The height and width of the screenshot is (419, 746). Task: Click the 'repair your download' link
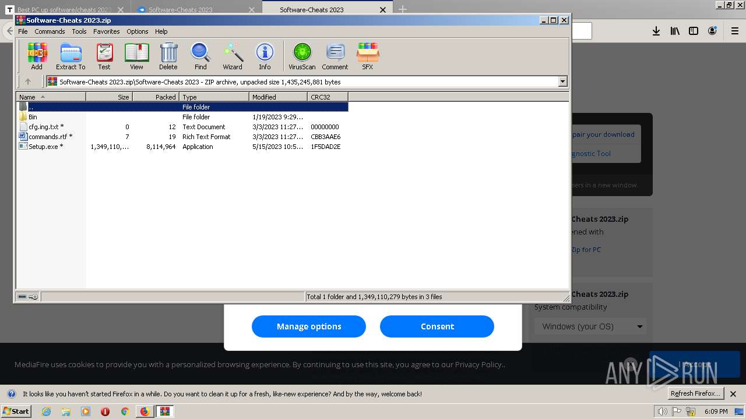point(603,134)
